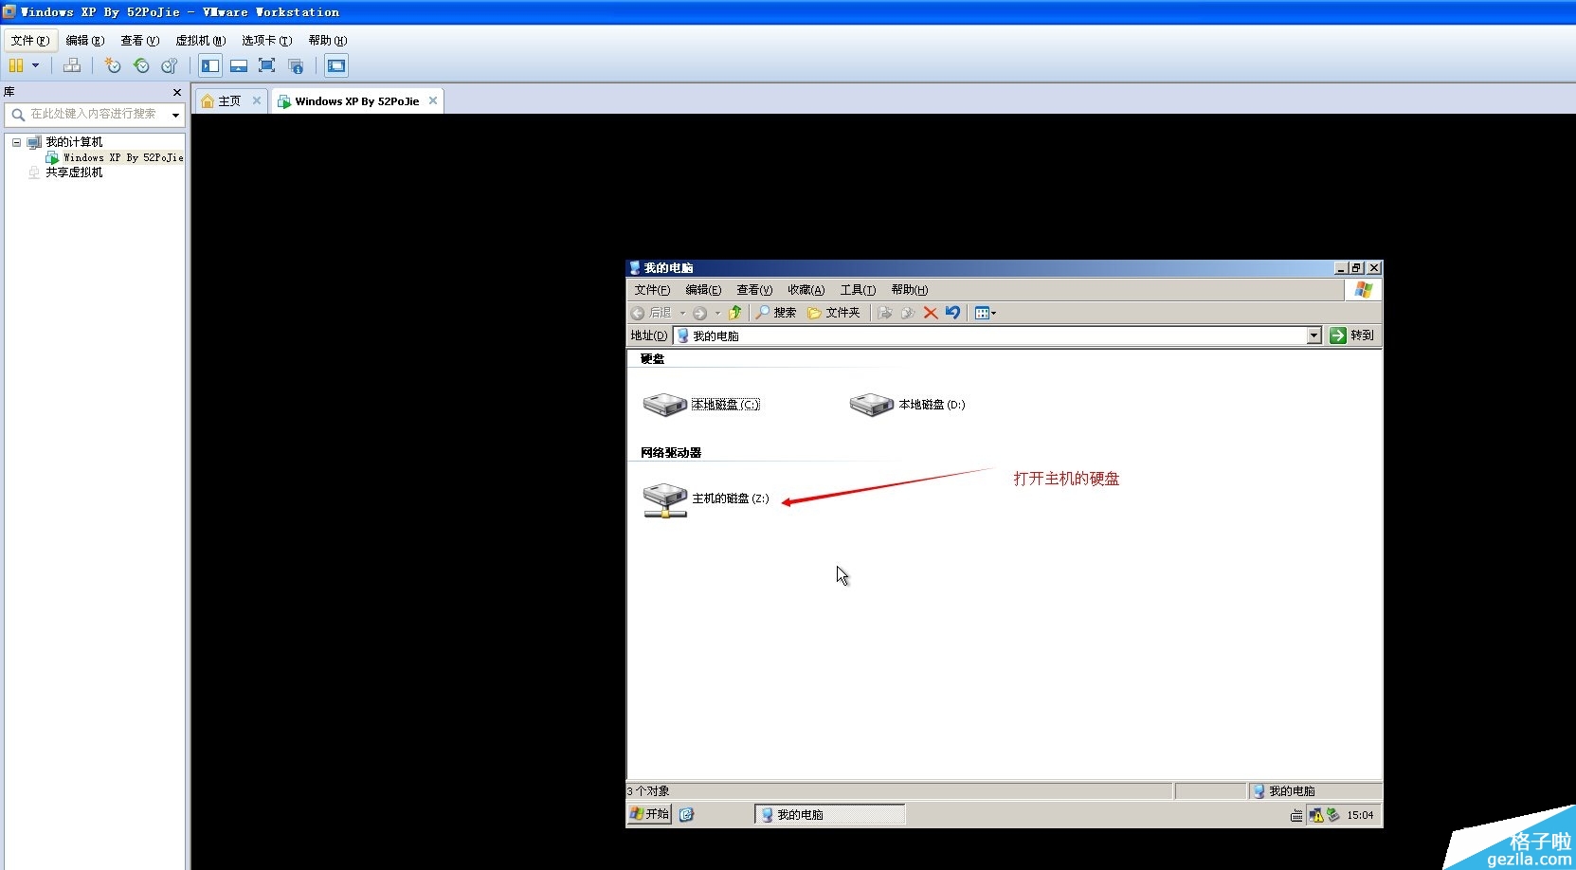The width and height of the screenshot is (1576, 870).
Task: Click the red delete X icon
Action: coord(931,313)
